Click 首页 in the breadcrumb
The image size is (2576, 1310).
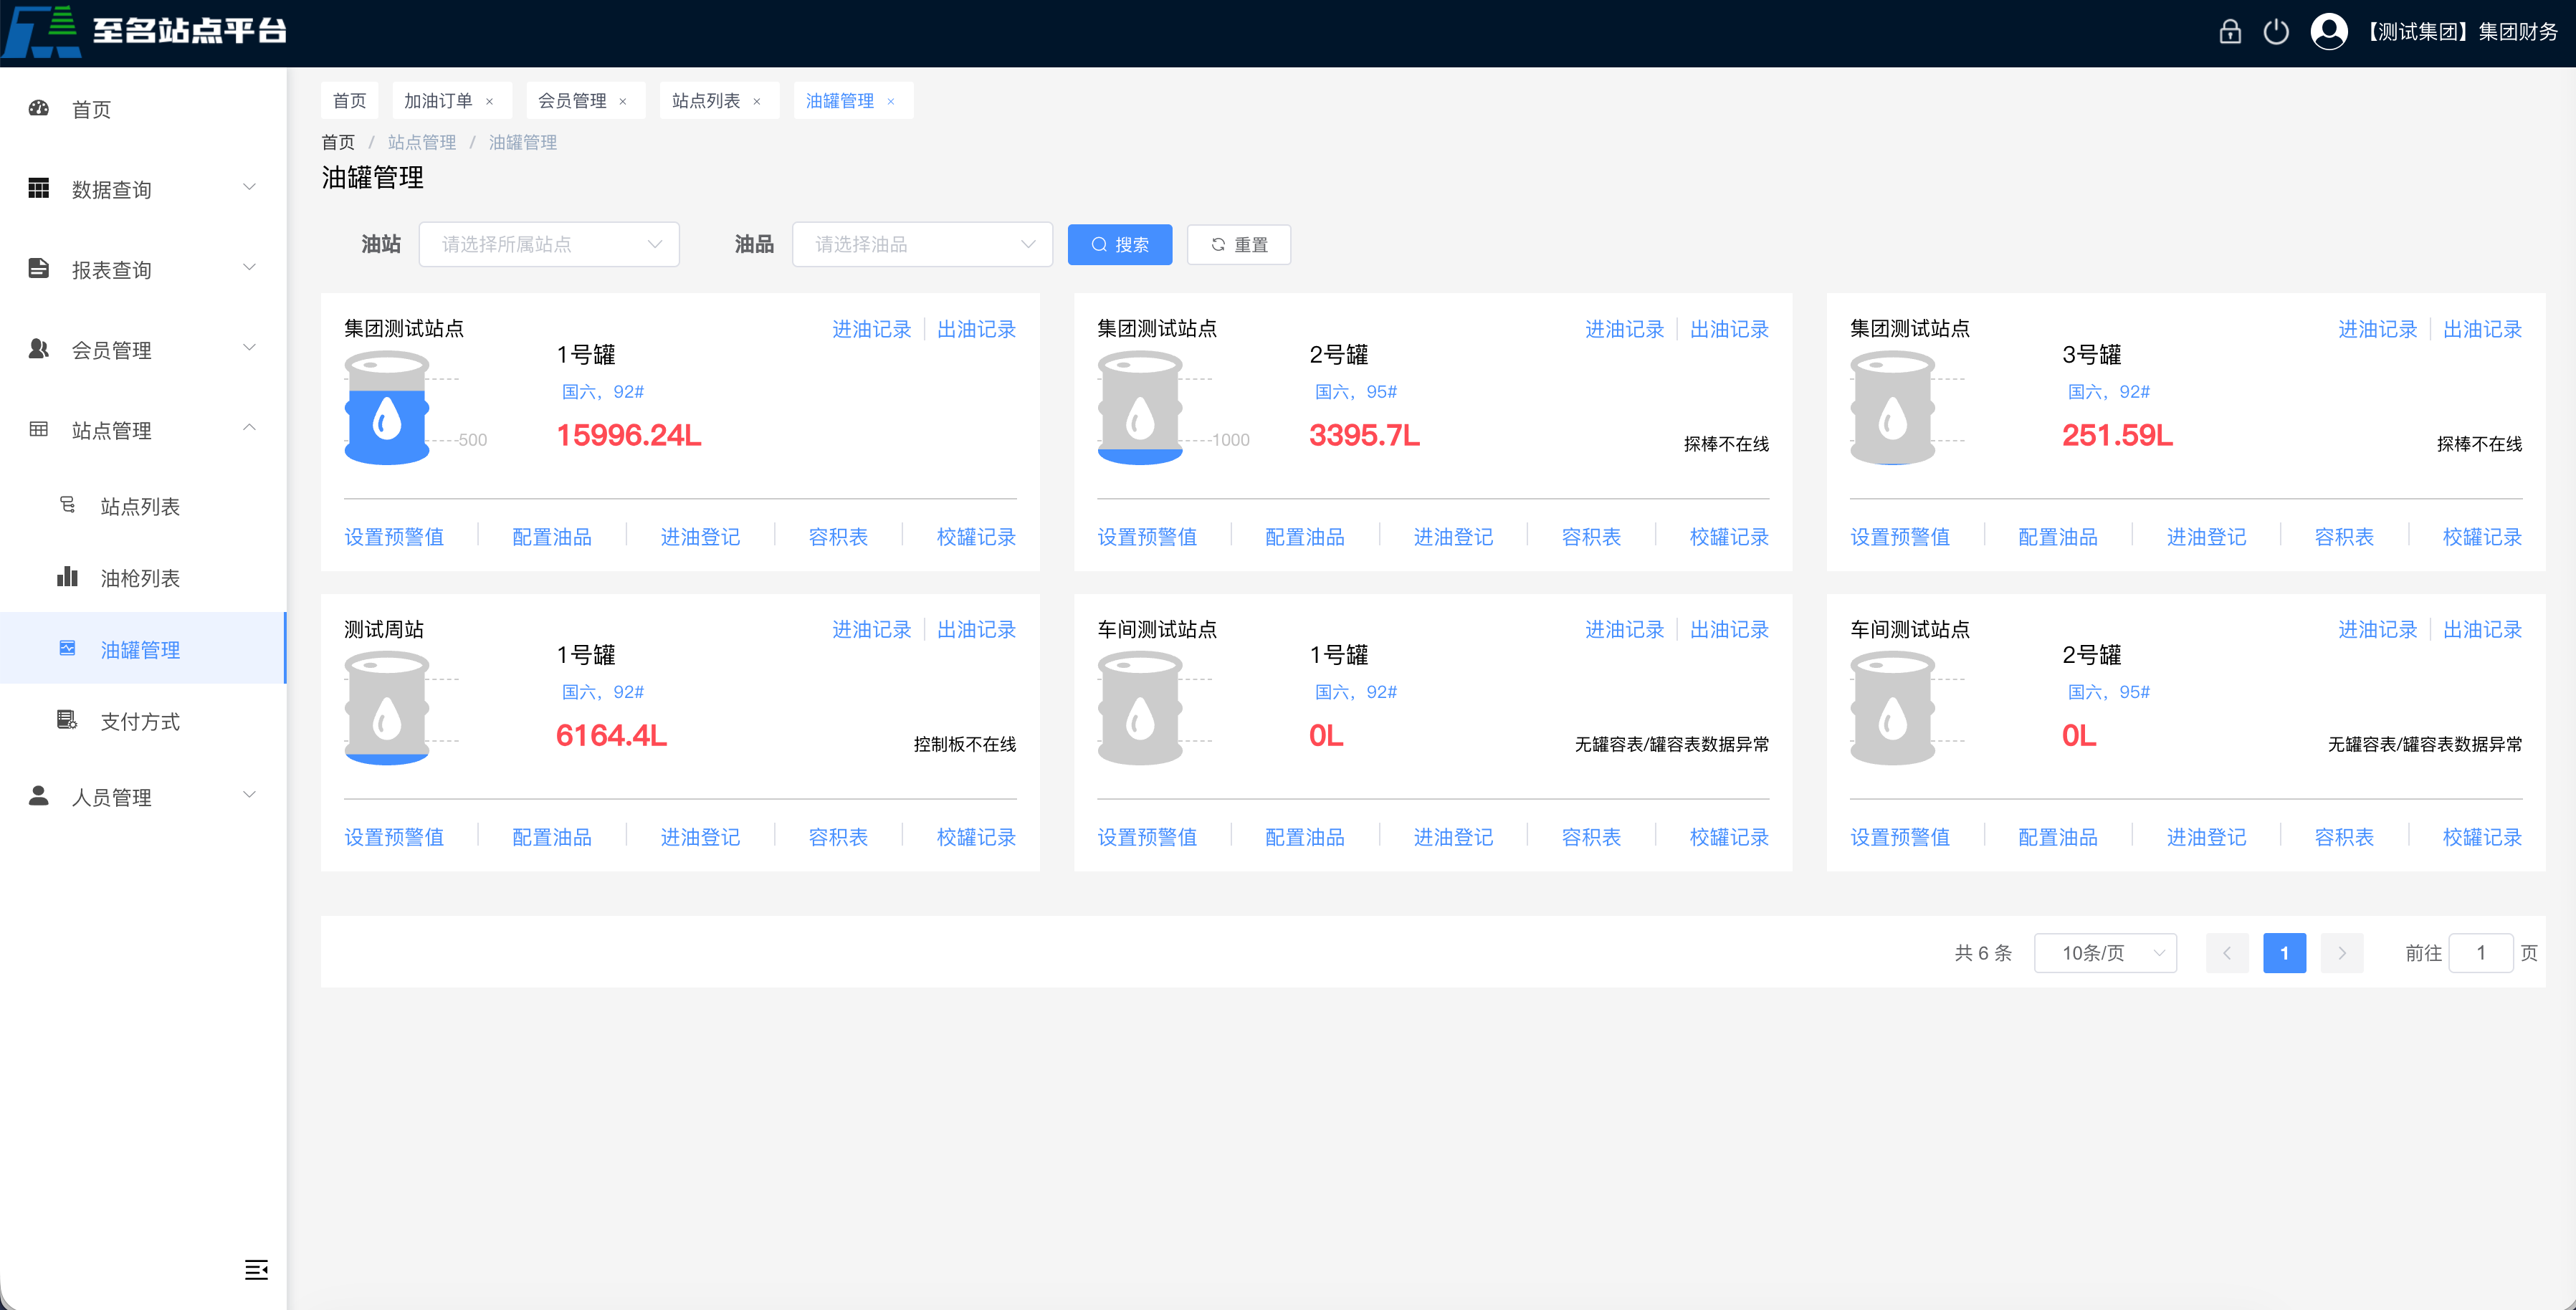point(338,142)
